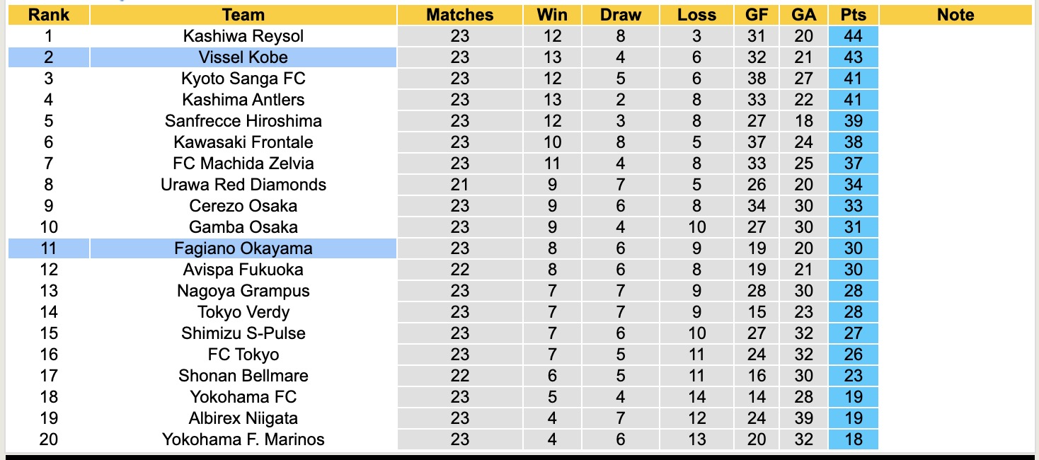
Task: Select the Shonan Bellmare team name
Action: 243,376
